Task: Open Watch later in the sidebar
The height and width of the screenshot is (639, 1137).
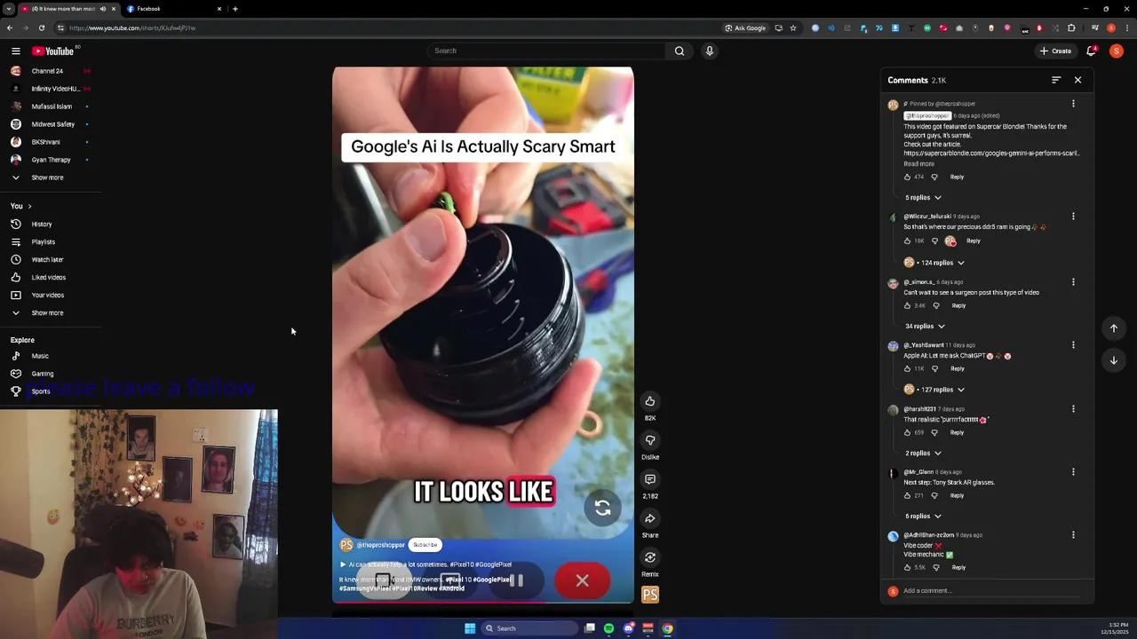Action: pos(47,259)
